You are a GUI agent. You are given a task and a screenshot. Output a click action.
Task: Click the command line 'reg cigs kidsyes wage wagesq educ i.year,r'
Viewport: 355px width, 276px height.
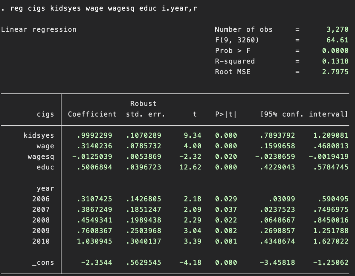coord(104,8)
